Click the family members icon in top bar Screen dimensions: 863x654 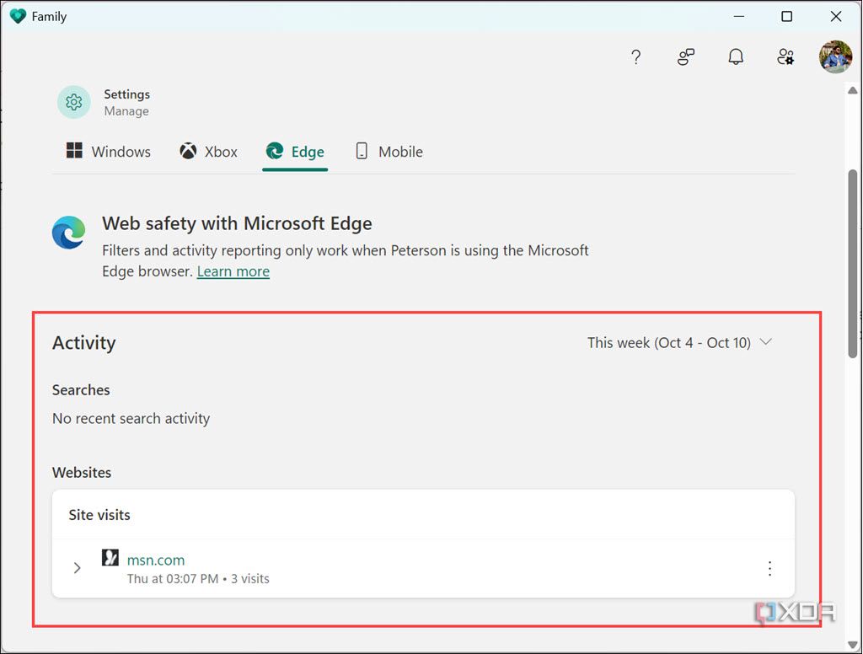tap(685, 56)
